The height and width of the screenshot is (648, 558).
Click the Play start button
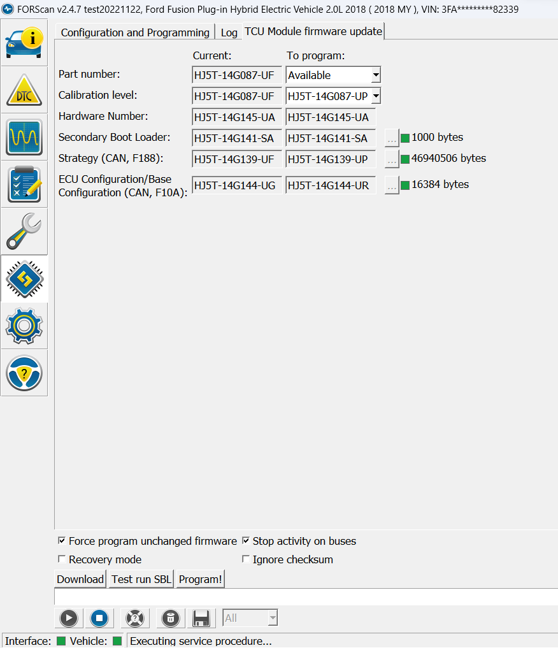click(69, 617)
